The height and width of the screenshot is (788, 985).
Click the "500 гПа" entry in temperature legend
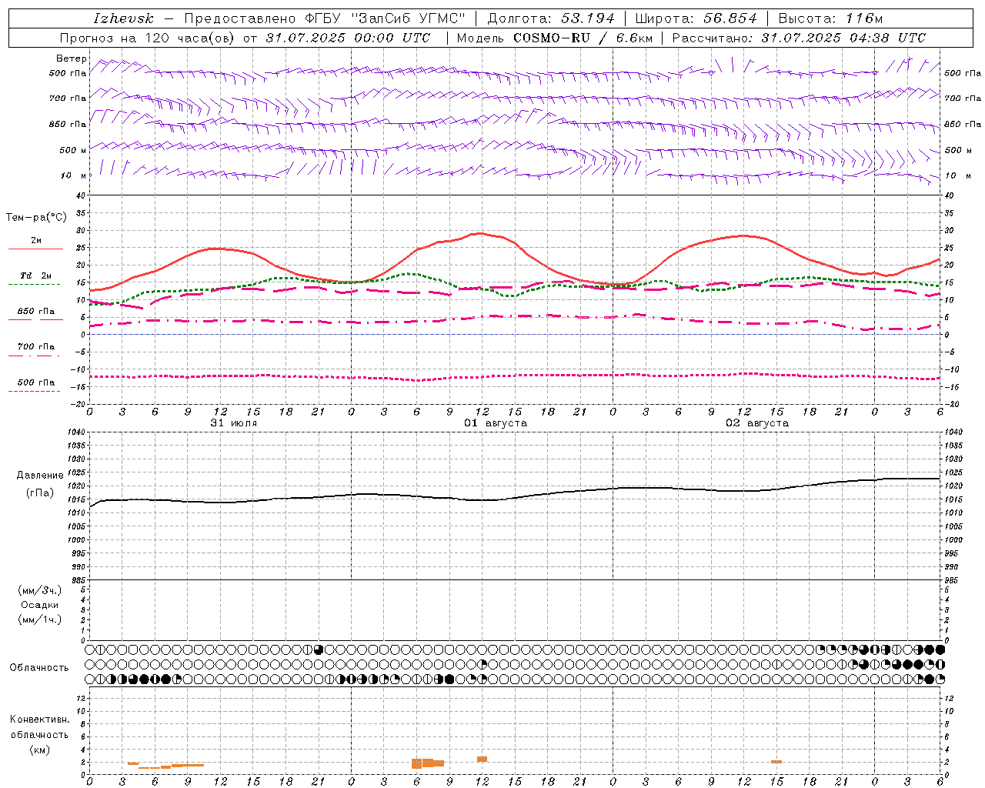(x=36, y=382)
